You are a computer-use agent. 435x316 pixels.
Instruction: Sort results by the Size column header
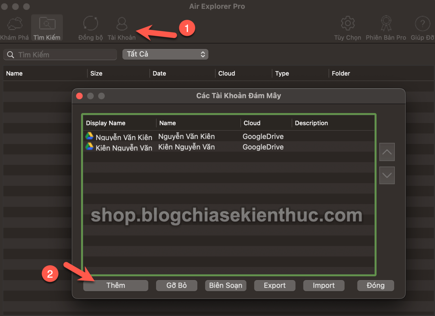[96, 73]
